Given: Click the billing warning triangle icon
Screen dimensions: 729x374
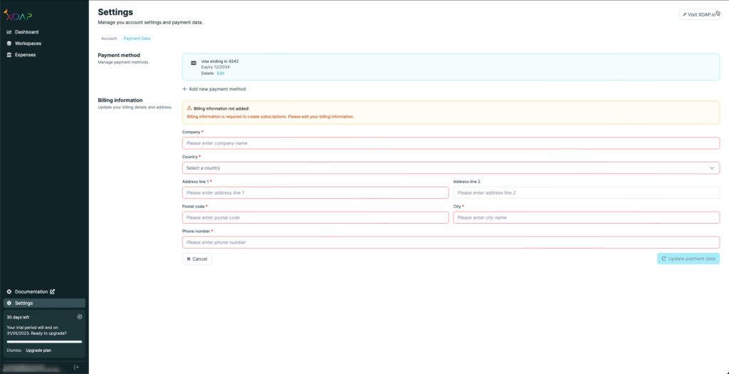Looking at the screenshot, I should 189,108.
